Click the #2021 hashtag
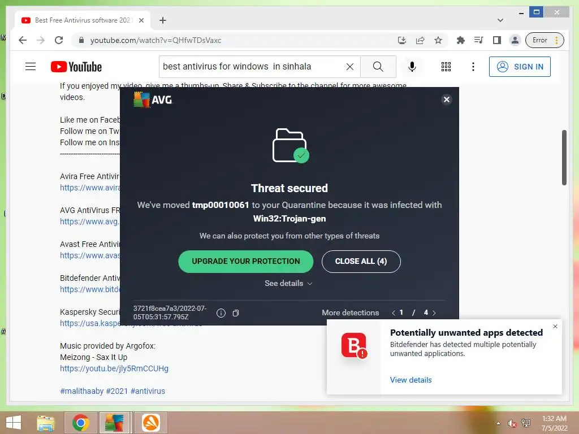The height and width of the screenshot is (434, 579). [x=116, y=391]
